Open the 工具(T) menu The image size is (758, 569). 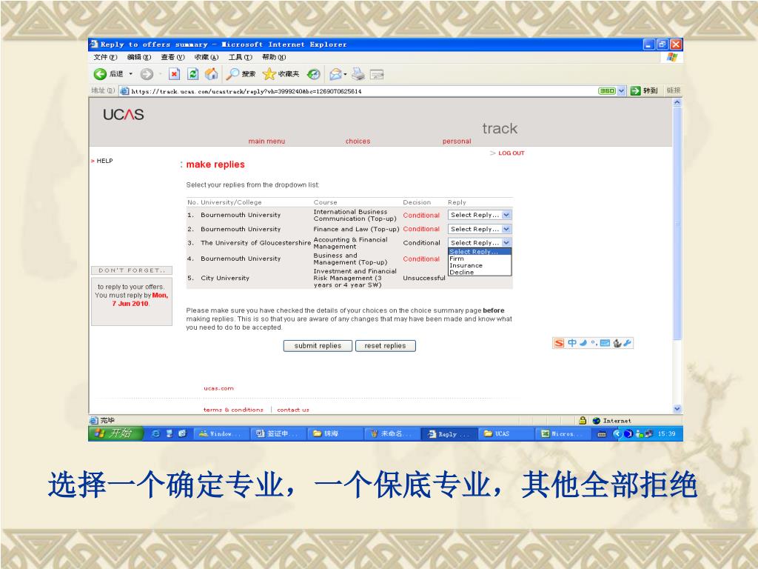click(241, 57)
